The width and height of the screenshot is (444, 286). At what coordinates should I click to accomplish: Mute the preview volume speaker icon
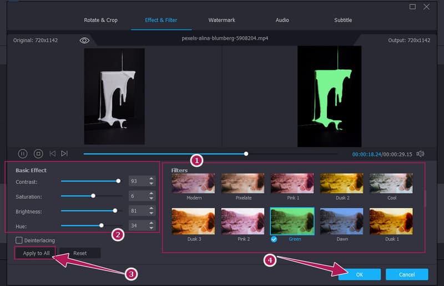(421, 154)
